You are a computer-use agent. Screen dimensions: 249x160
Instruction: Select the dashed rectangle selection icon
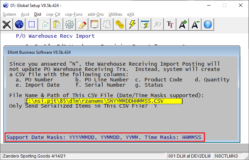click(31, 24)
